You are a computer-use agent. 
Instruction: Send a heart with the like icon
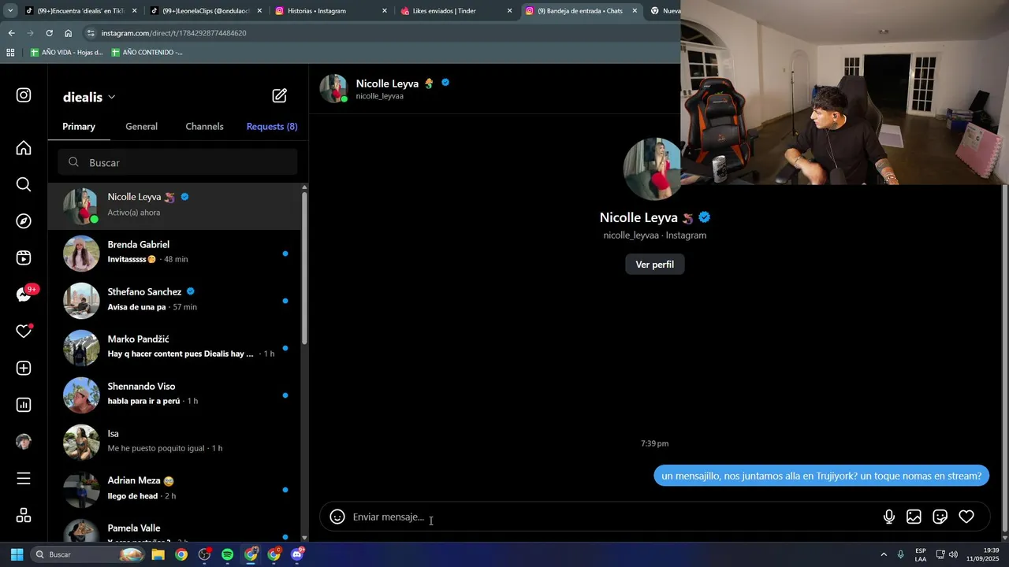966,517
